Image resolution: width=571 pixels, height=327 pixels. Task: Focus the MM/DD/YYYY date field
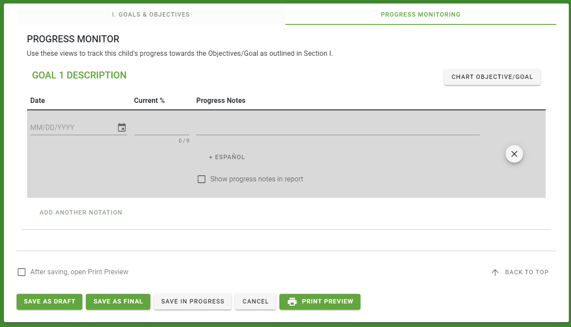click(x=72, y=127)
